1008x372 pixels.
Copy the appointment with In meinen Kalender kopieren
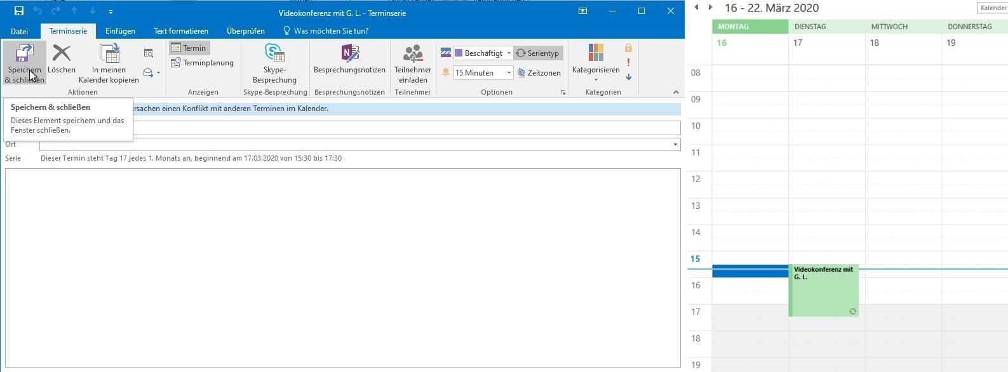109,63
